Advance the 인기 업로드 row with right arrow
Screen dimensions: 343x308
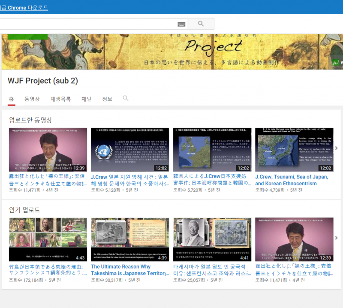(336, 238)
